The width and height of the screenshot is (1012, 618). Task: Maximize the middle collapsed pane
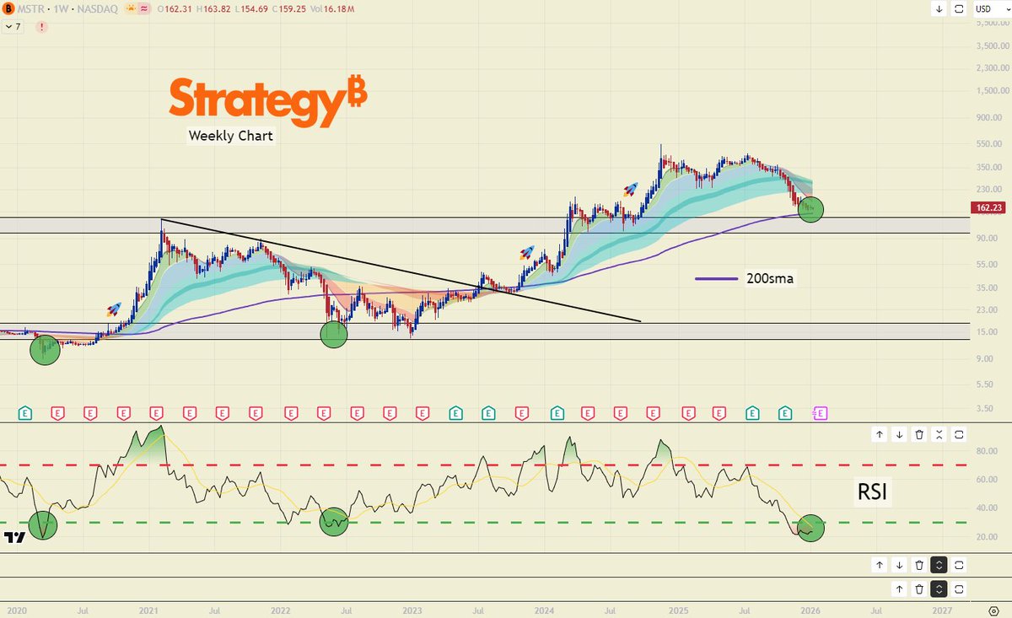tap(960, 565)
